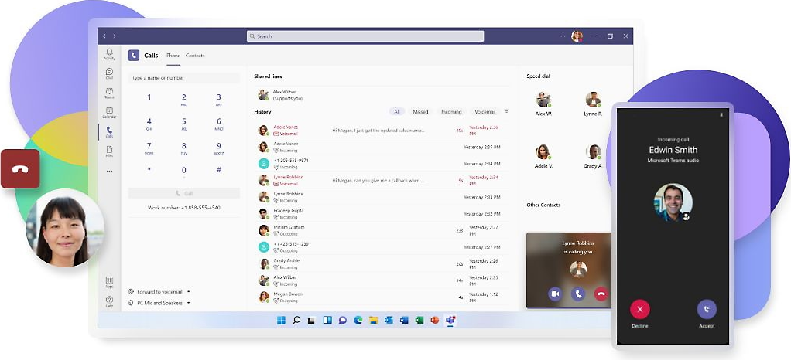Select the Pradeep Gupta incoming call row
Viewport: 791px width, 360px height.
[x=382, y=214]
